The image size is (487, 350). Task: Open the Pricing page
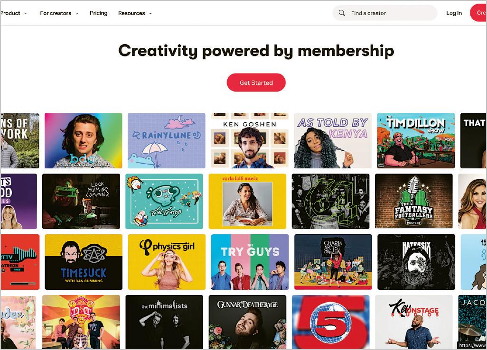pyautogui.click(x=98, y=13)
